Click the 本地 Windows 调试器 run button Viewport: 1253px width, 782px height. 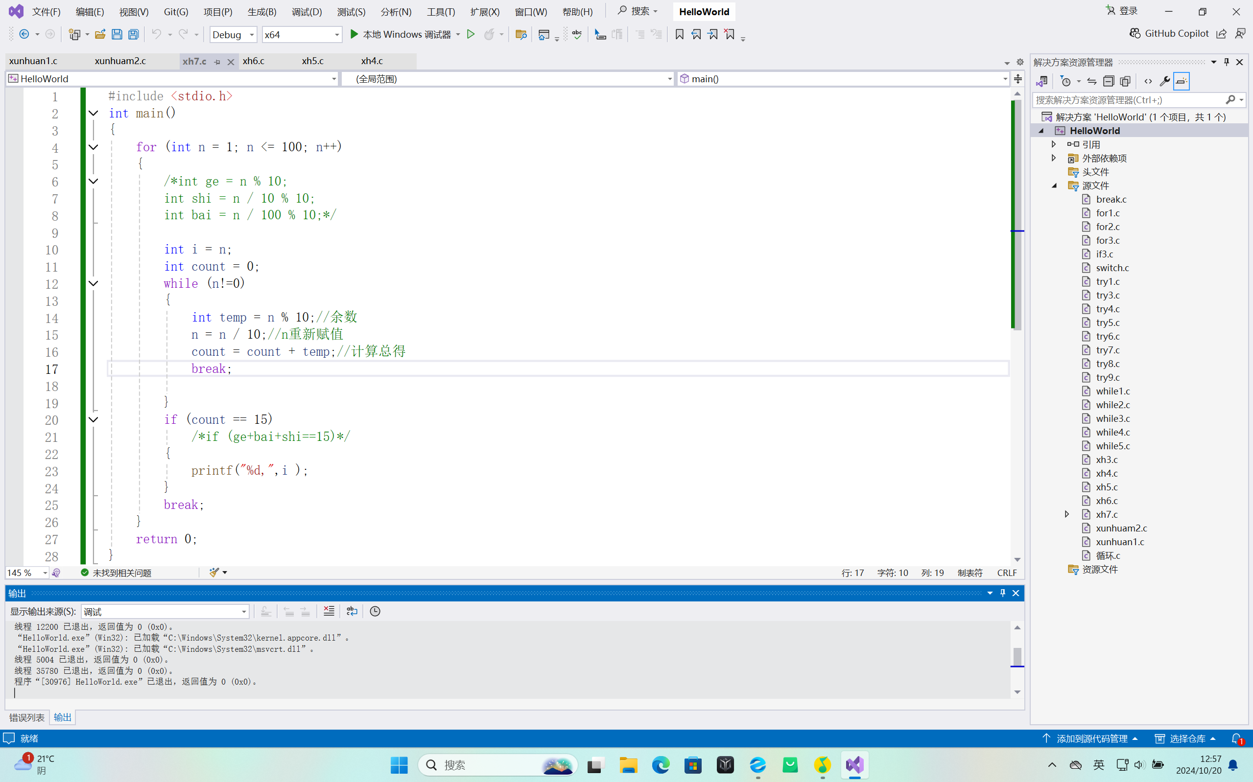[401, 35]
